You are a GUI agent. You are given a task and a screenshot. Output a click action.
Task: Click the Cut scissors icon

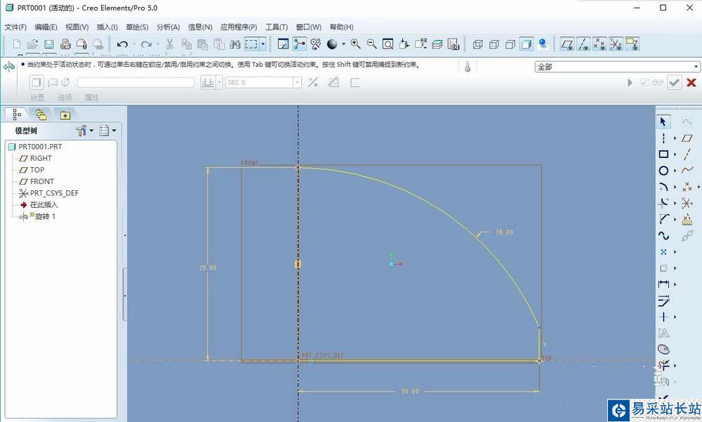click(x=170, y=44)
